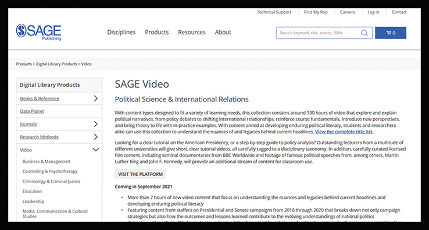Click the search magnifier icon
Screen dimensions: 429x230
click(364, 33)
